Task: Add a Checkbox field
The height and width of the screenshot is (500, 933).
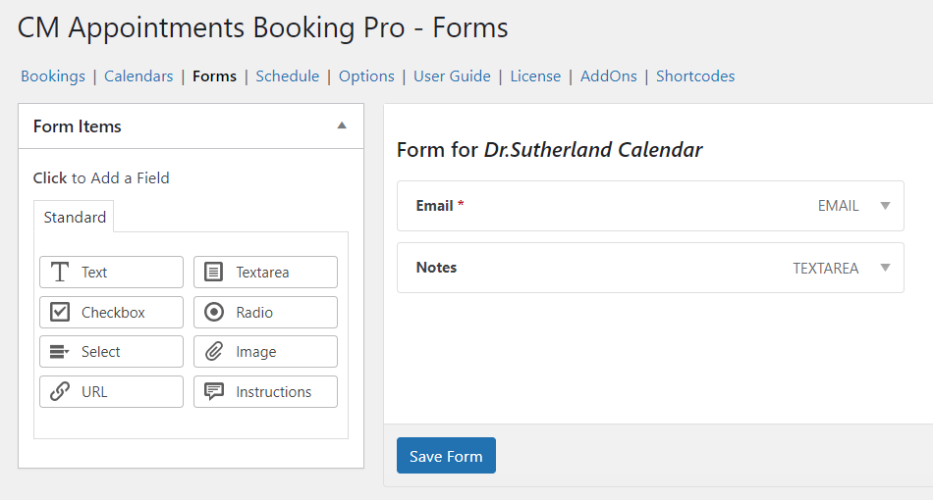Action: (x=111, y=312)
